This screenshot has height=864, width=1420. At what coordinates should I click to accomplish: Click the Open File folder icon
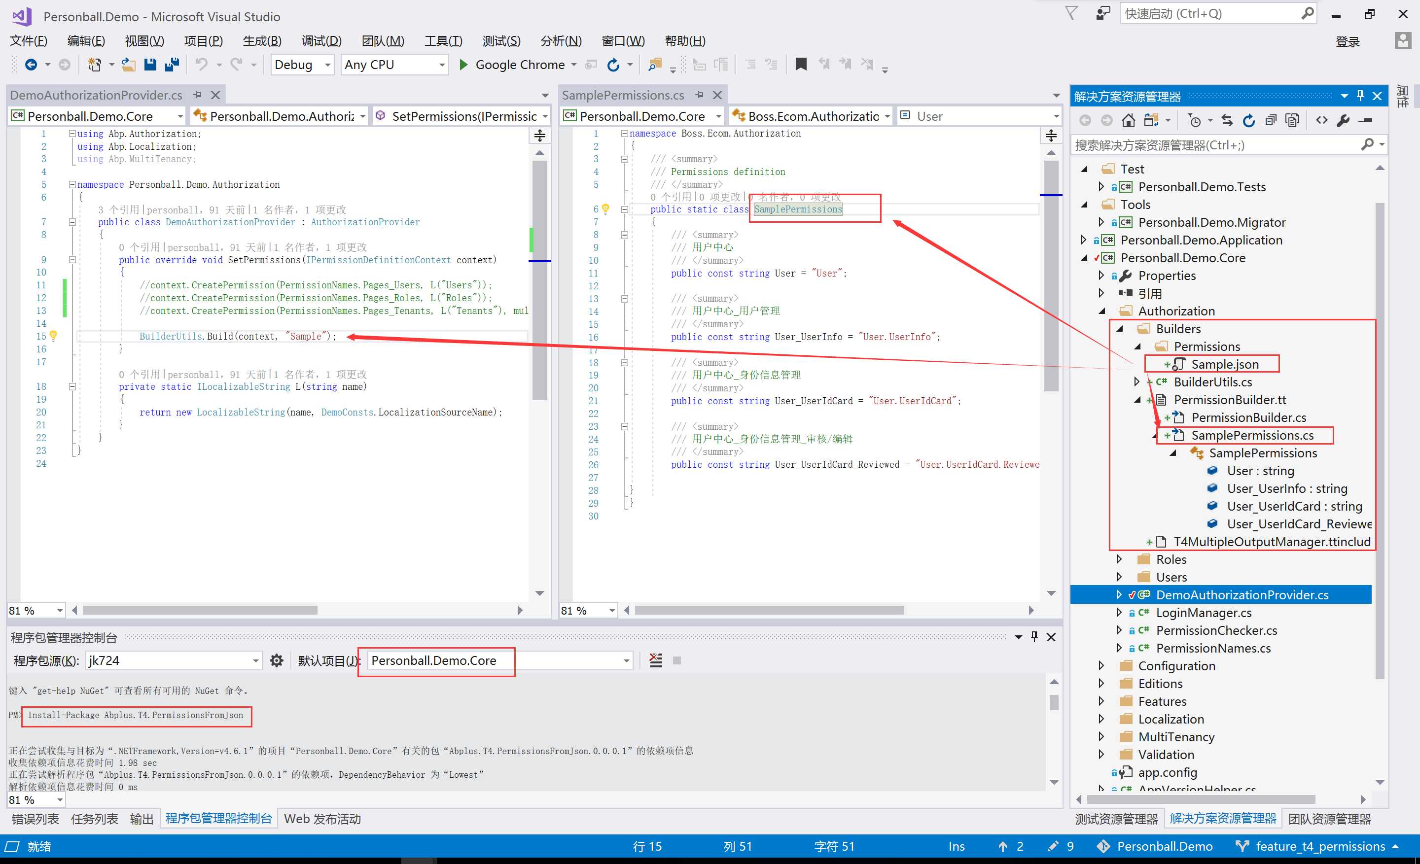[x=129, y=65]
